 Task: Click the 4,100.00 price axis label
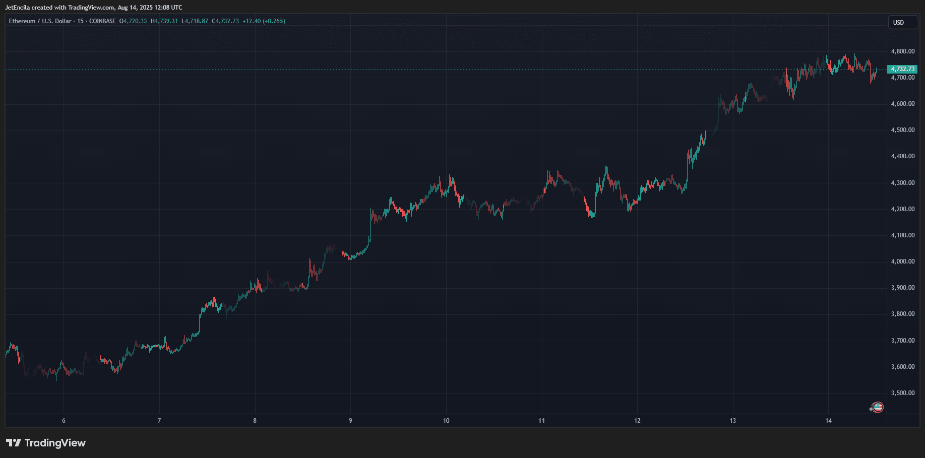[x=903, y=235]
